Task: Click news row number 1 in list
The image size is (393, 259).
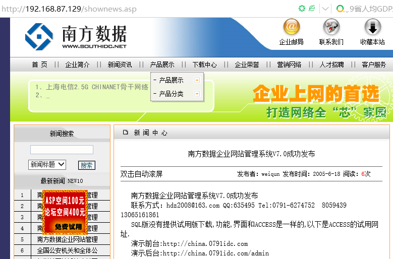Action: point(22,195)
